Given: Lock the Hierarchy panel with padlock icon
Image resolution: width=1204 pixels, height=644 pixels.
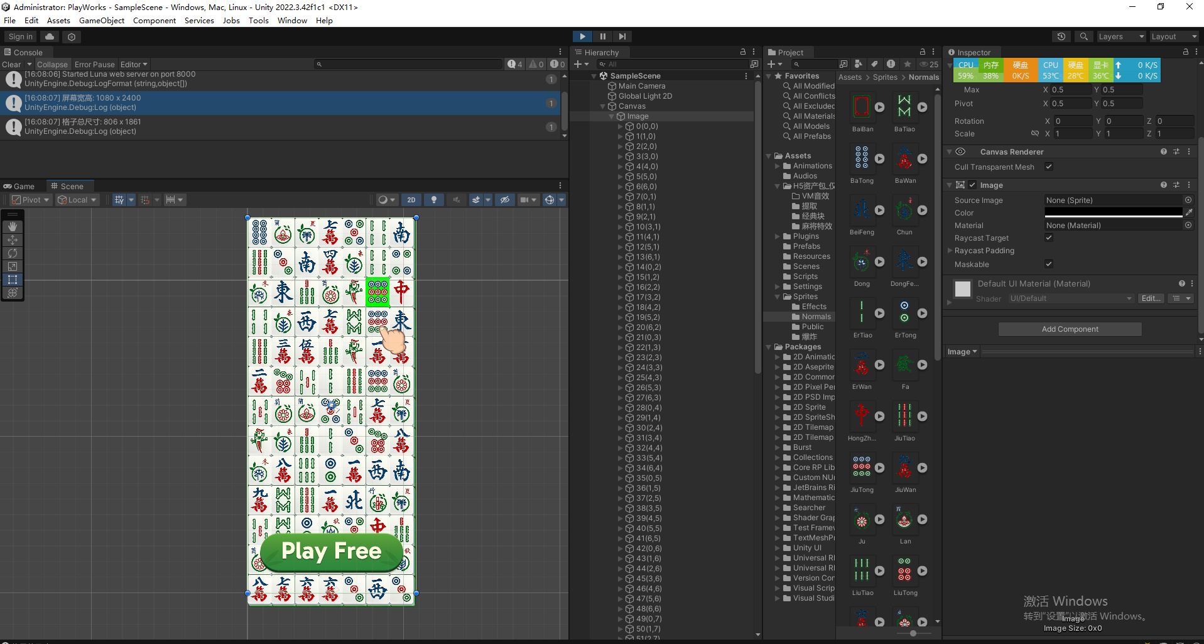Looking at the screenshot, I should pyautogui.click(x=743, y=52).
